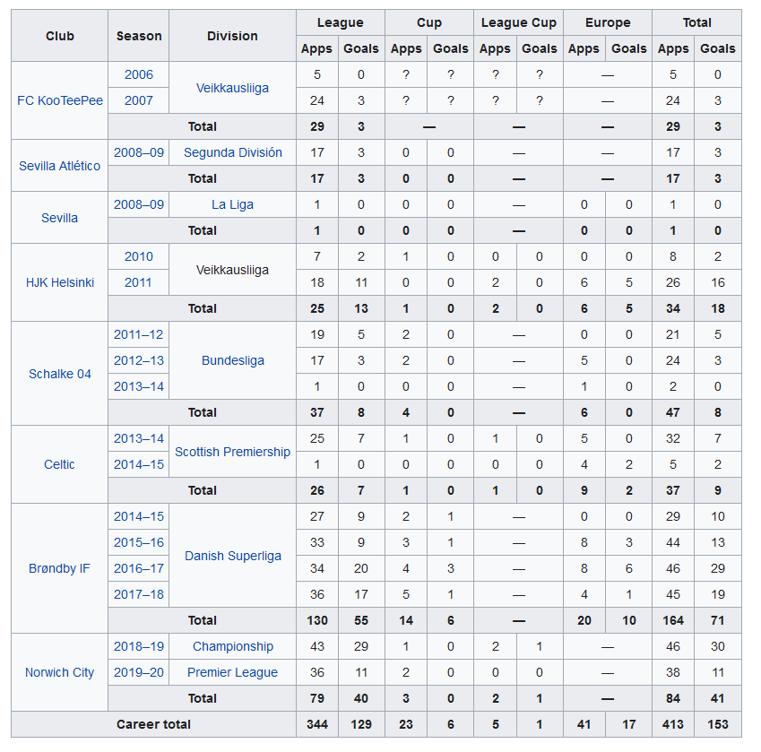Open the 2018–19 season link
761x752 pixels.
(139, 646)
